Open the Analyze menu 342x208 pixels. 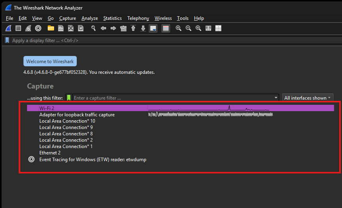point(89,18)
